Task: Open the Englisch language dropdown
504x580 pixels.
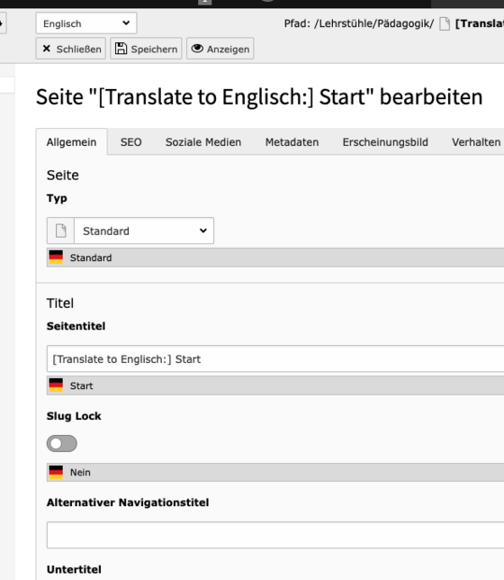Action: [x=86, y=23]
